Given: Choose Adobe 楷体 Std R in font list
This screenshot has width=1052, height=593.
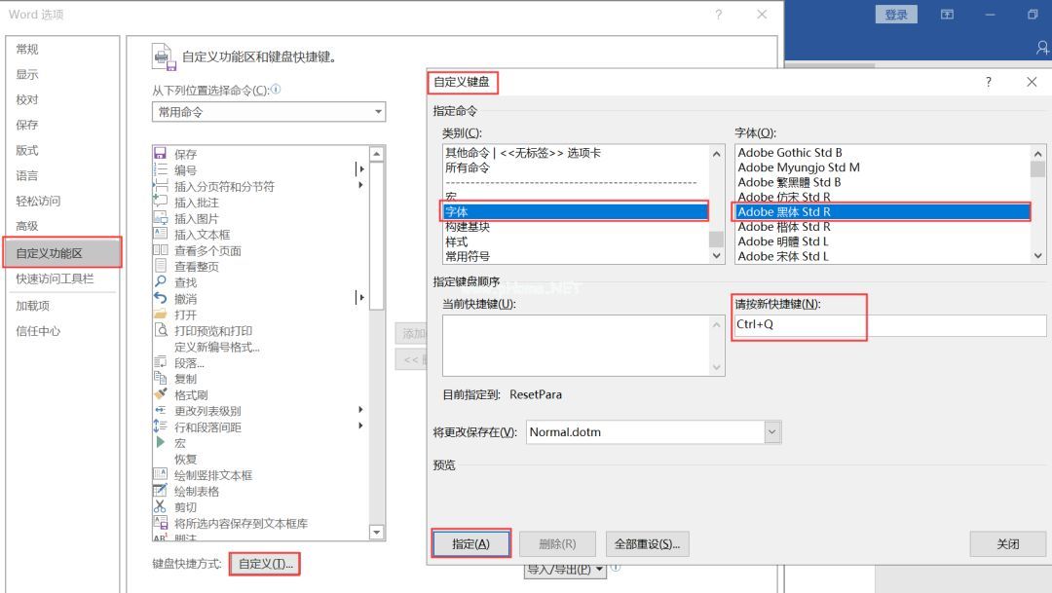Looking at the screenshot, I should pos(784,227).
